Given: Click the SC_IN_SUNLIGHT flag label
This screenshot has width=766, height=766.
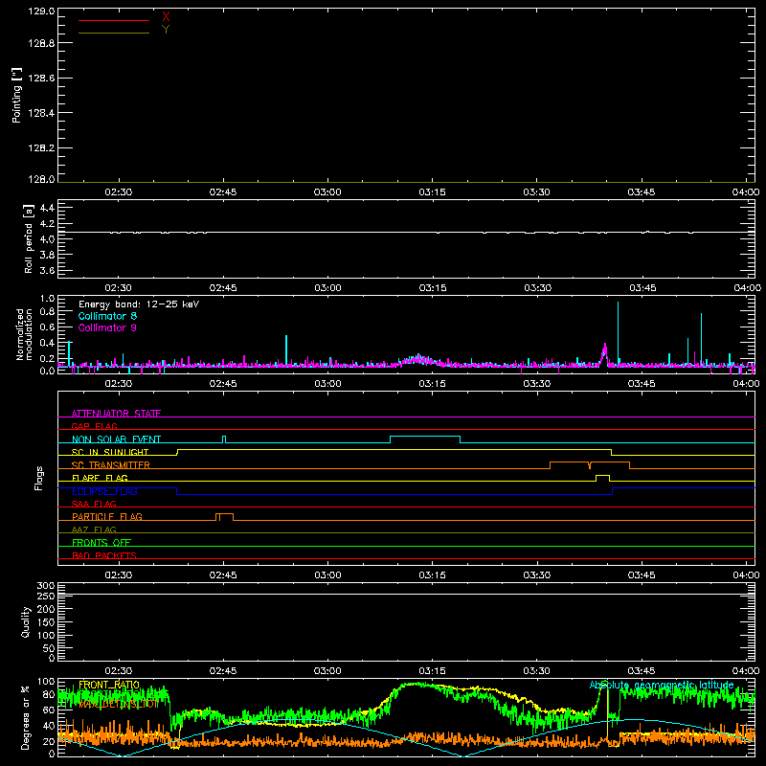Looking at the screenshot, I should tap(110, 452).
